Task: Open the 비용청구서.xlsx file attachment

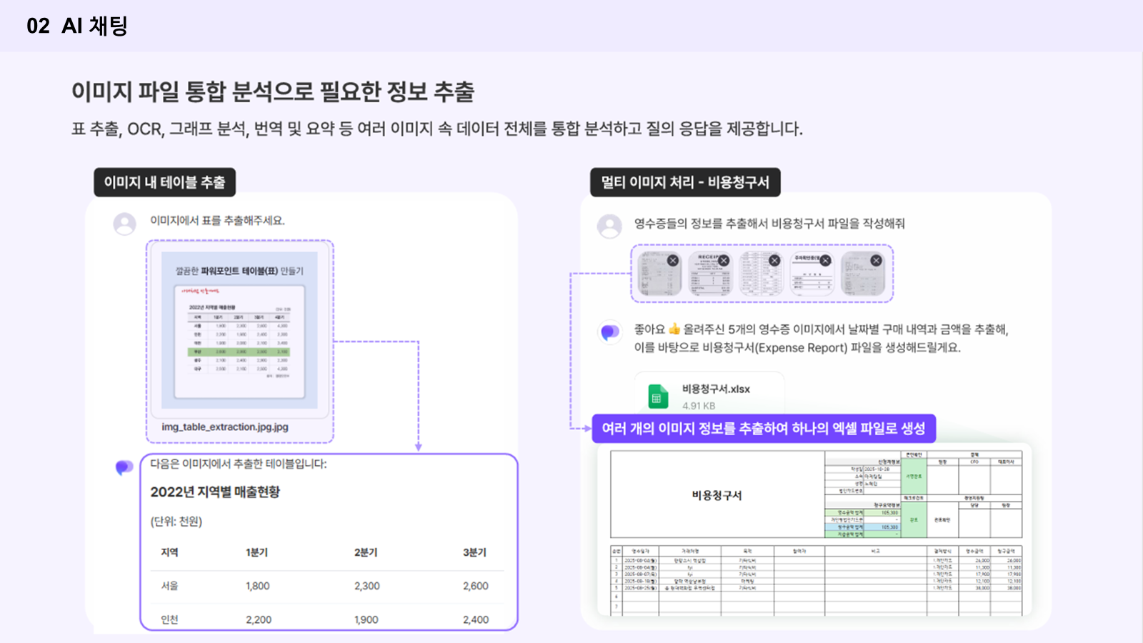Action: pyautogui.click(x=714, y=389)
